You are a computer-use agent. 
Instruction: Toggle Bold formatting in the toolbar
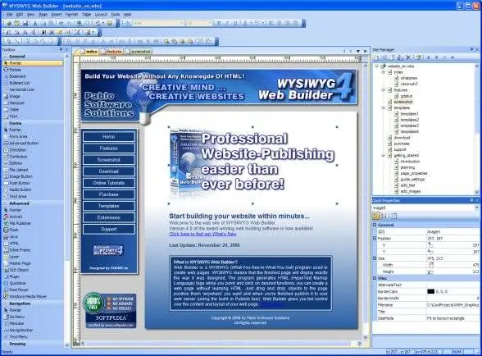(219, 23)
